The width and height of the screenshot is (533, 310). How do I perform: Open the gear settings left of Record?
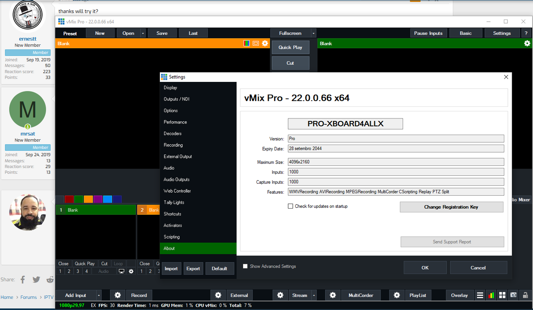pos(118,295)
